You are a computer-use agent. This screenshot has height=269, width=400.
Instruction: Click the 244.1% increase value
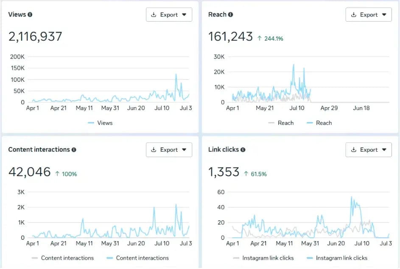(x=274, y=39)
